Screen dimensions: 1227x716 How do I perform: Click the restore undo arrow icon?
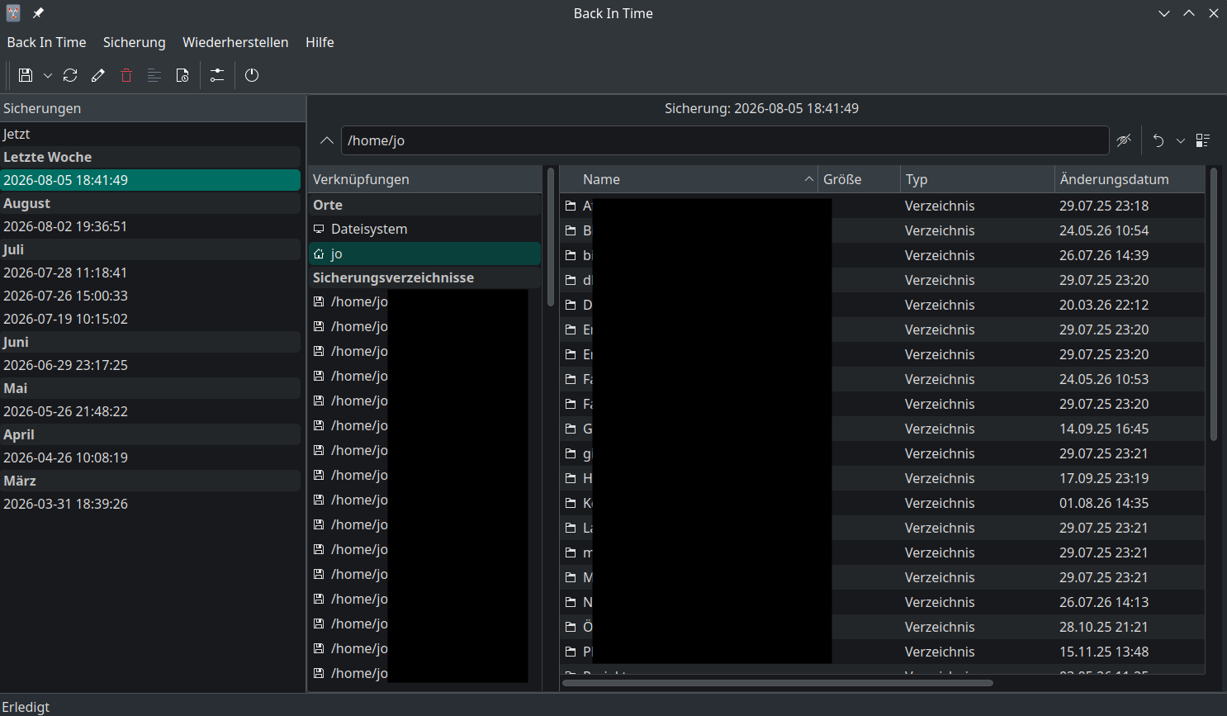coord(1158,140)
